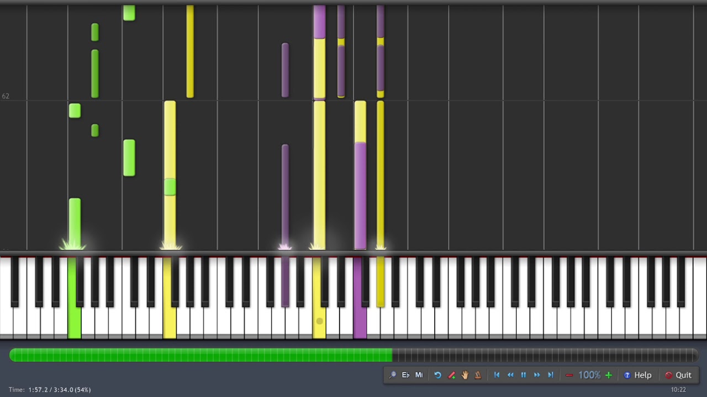This screenshot has height=397, width=707.
Task: Select the red bookmark pencil icon
Action: point(451,375)
